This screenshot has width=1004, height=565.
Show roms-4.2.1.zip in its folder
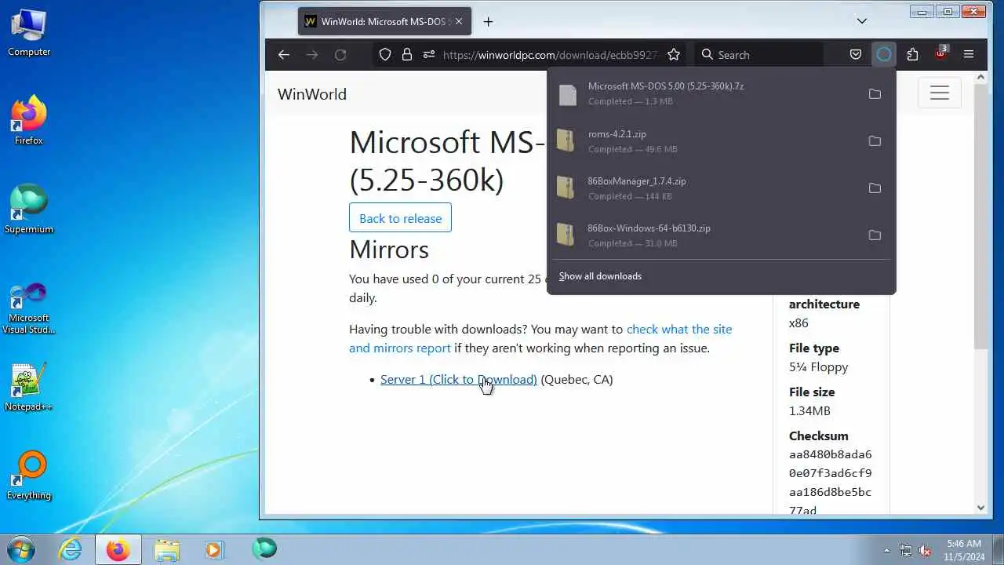(875, 141)
